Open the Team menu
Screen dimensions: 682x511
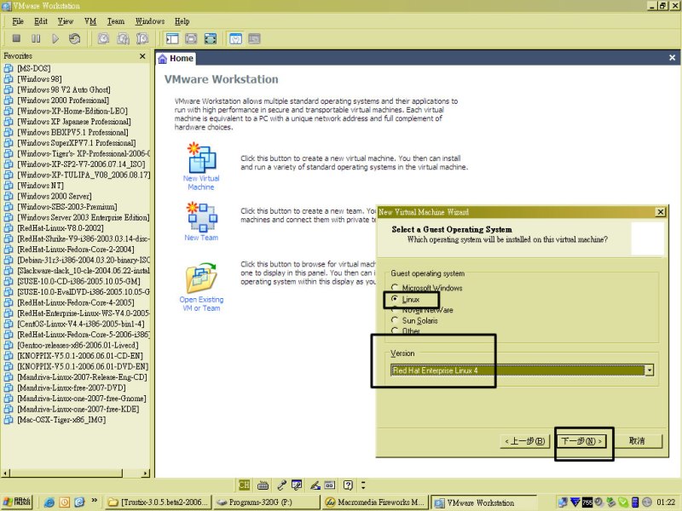pyautogui.click(x=116, y=21)
